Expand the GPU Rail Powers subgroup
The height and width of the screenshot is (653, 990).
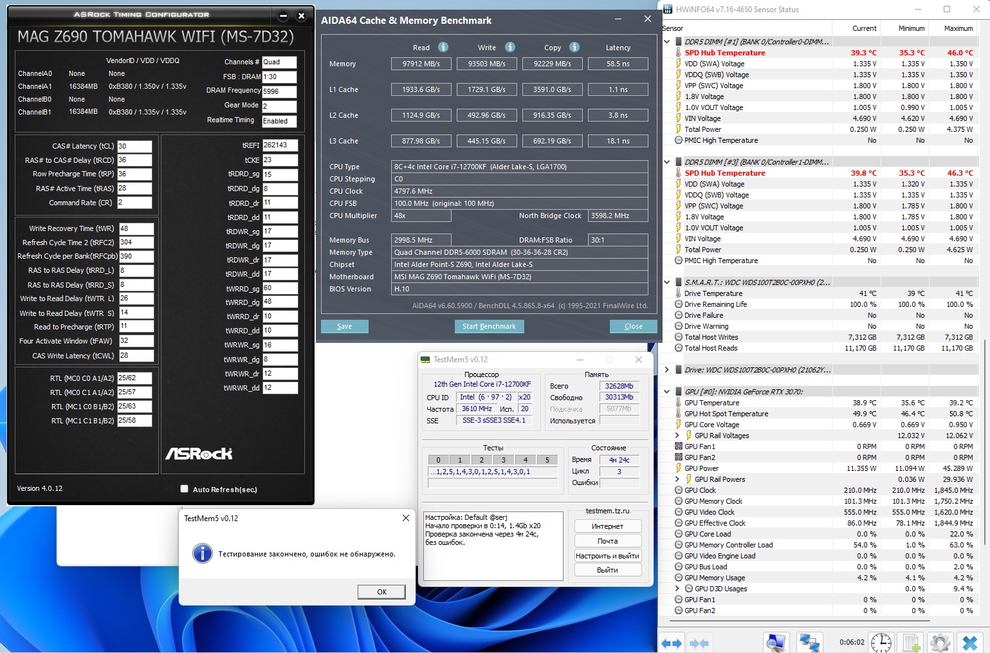677,479
